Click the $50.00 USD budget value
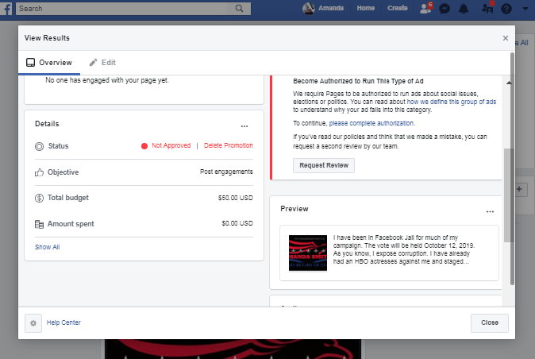535x359 pixels. point(236,198)
